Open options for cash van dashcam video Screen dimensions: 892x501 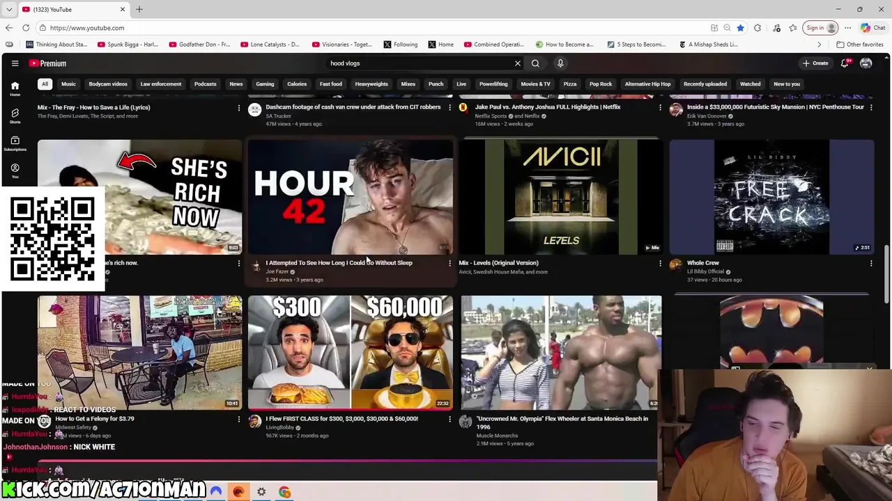[x=449, y=108]
